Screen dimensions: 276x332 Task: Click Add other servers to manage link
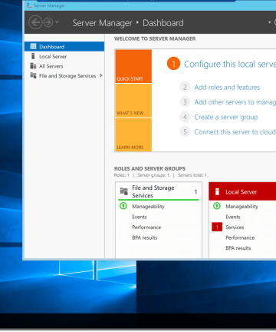[235, 102]
